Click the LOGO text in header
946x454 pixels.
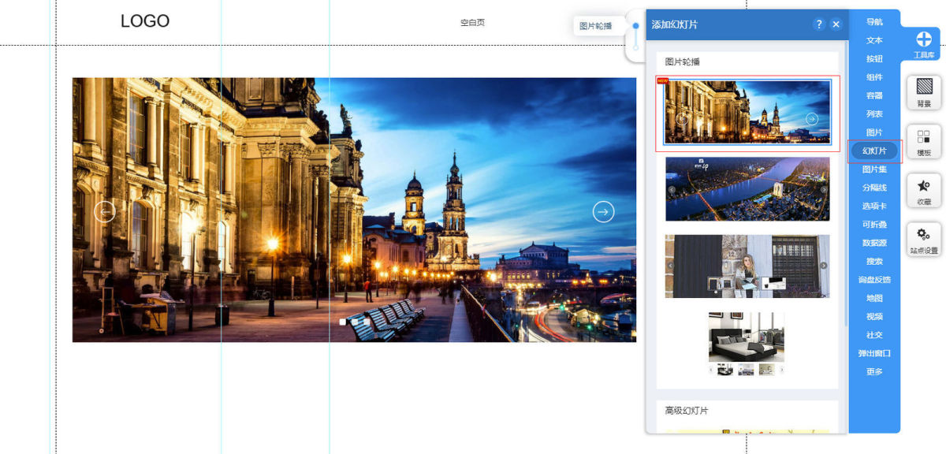tap(145, 21)
